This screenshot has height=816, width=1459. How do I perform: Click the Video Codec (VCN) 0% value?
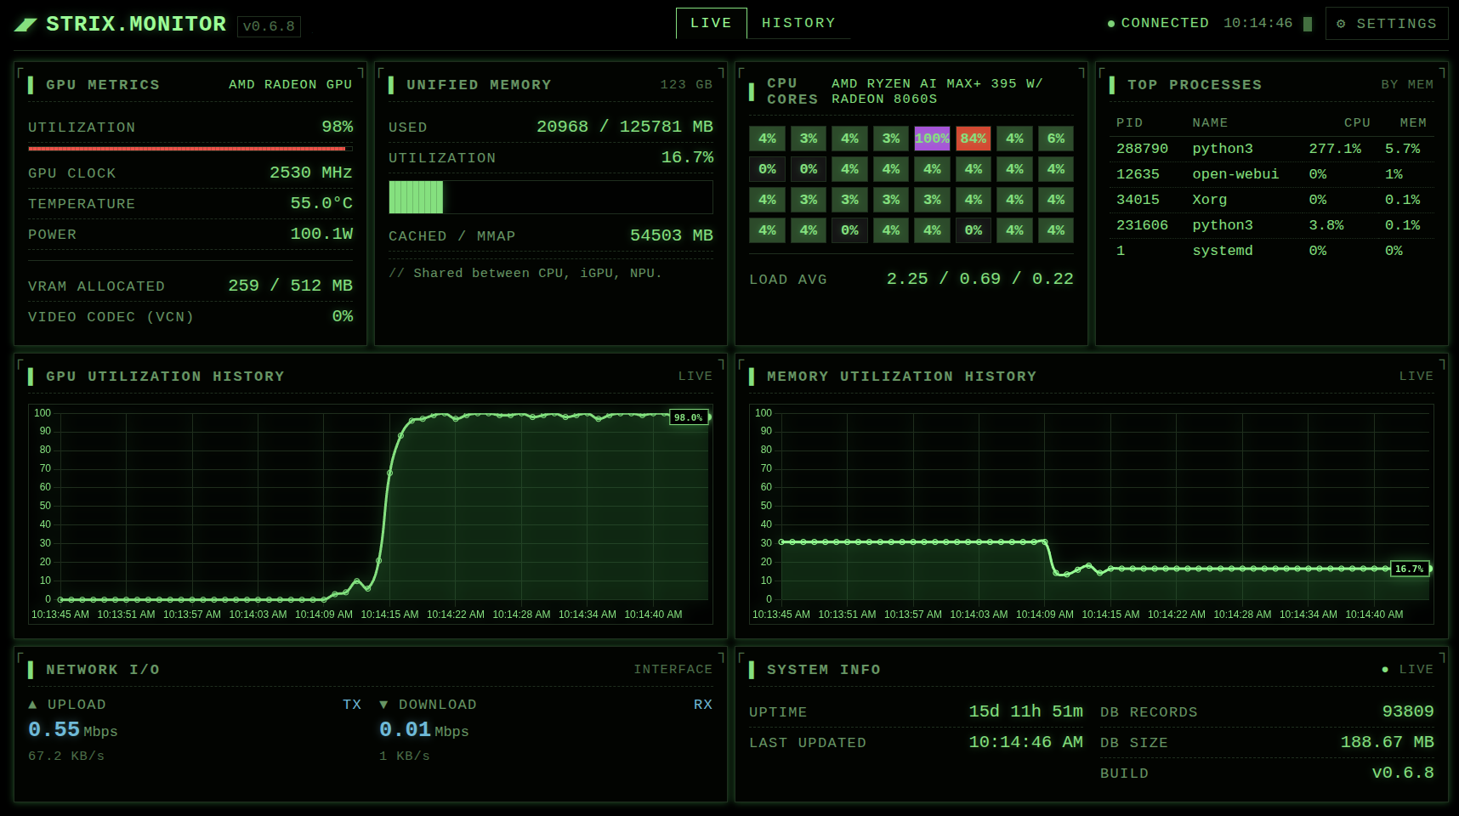(343, 316)
